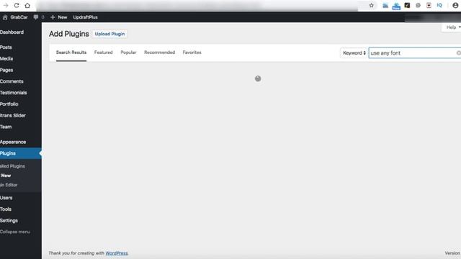Bookmark the page with the star icon
Screen dimensions: 461x259
coord(372,5)
